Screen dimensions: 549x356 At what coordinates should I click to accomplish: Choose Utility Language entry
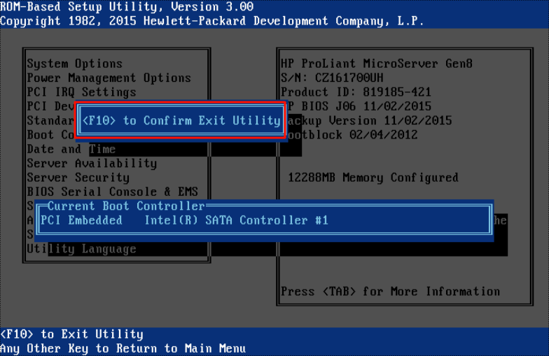pyautogui.click(x=81, y=249)
